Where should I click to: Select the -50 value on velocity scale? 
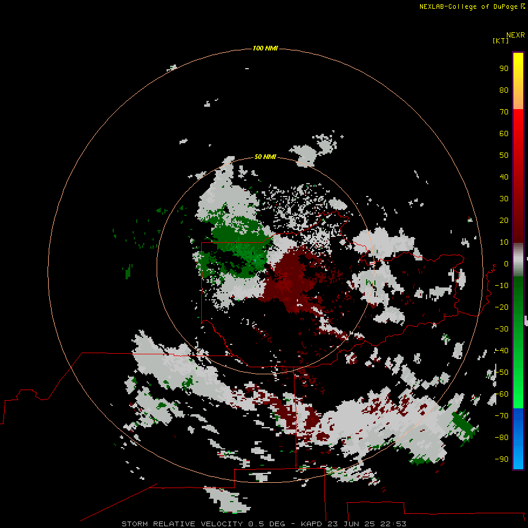(502, 373)
